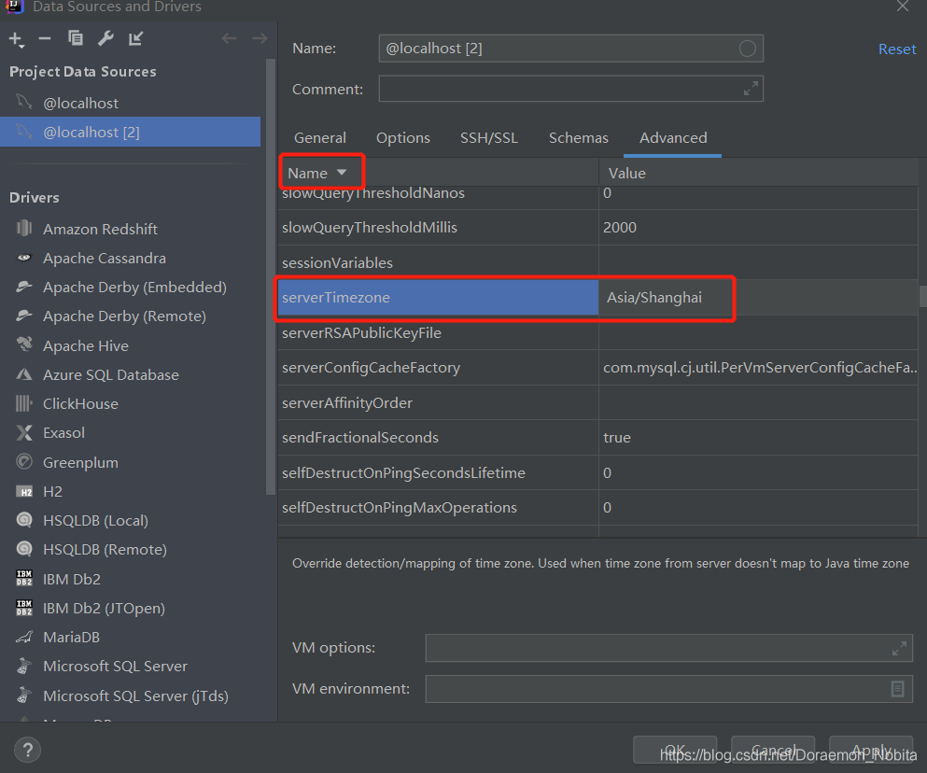Image resolution: width=927 pixels, height=773 pixels.
Task: Open the Help question mark button
Action: [x=27, y=751]
